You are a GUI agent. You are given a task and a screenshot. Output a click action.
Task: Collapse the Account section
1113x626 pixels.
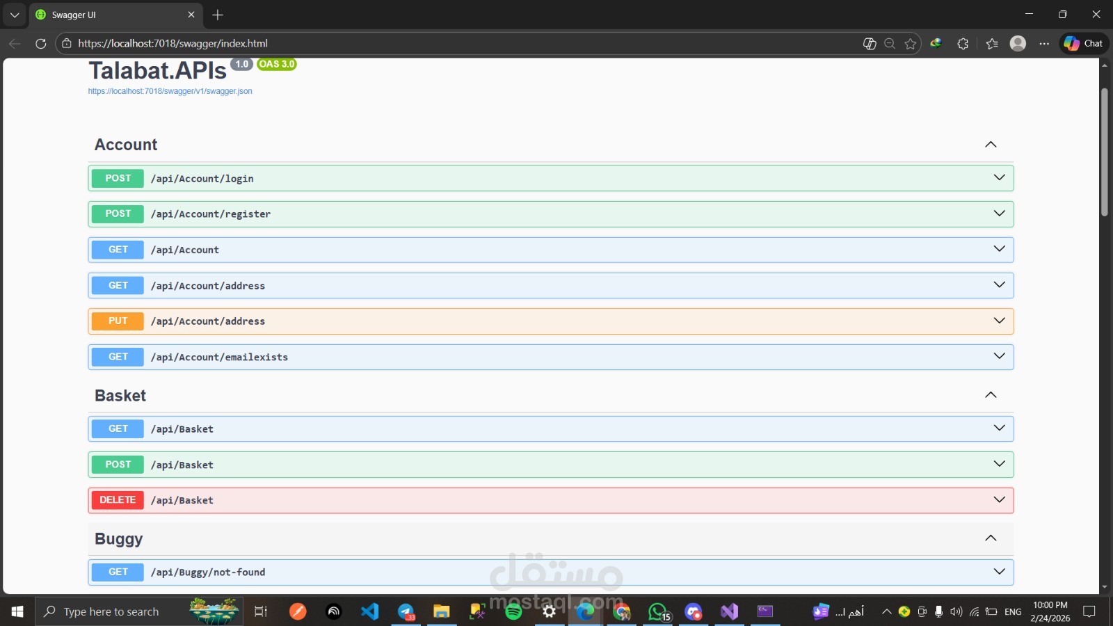point(991,145)
